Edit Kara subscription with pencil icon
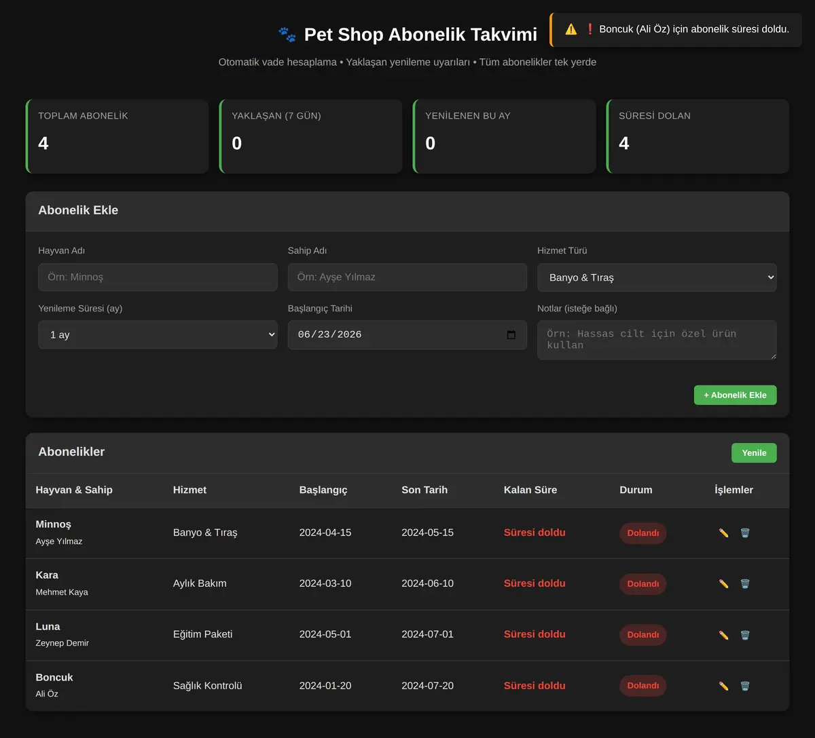The width and height of the screenshot is (815, 738). [723, 584]
